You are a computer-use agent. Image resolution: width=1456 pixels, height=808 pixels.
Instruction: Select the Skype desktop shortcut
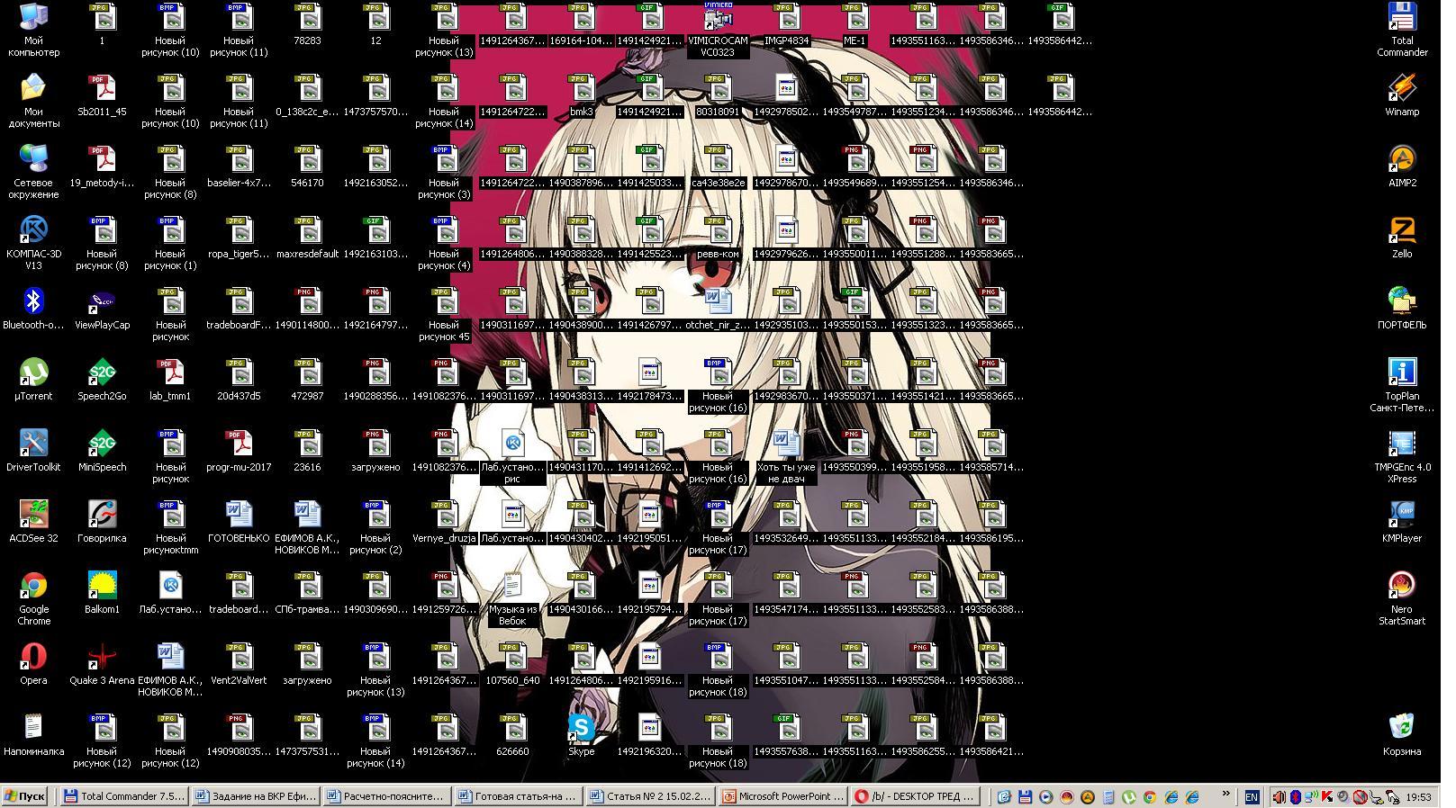point(581,735)
